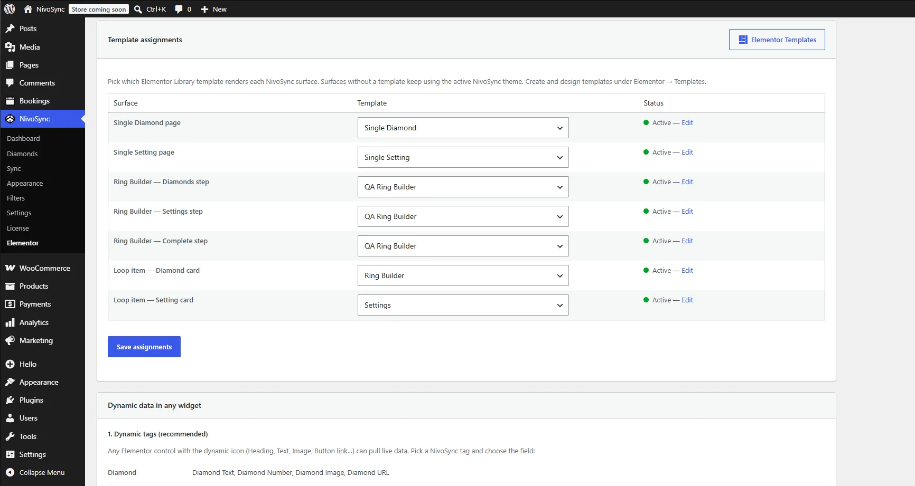Open dropdown for Ring Builder Settings step

tap(463, 216)
